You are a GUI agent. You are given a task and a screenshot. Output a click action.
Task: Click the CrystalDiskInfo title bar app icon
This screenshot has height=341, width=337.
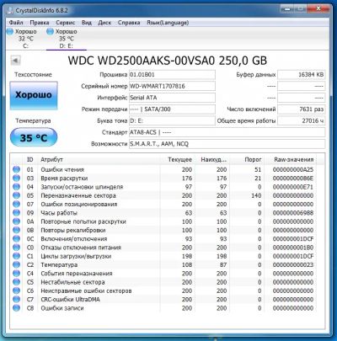coord(10,11)
